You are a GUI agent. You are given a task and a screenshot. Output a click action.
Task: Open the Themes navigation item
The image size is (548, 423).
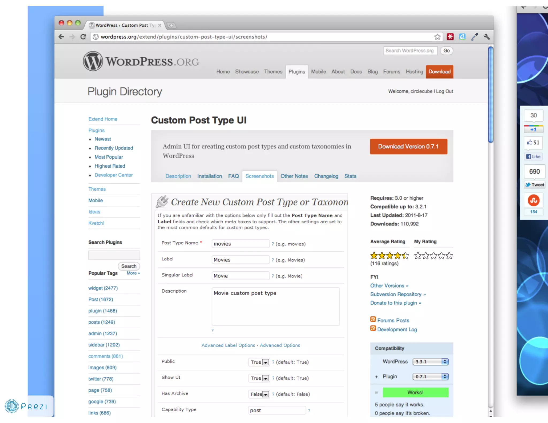pos(273,72)
